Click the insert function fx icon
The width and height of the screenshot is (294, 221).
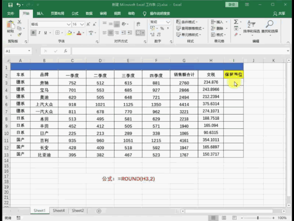coord(65,51)
